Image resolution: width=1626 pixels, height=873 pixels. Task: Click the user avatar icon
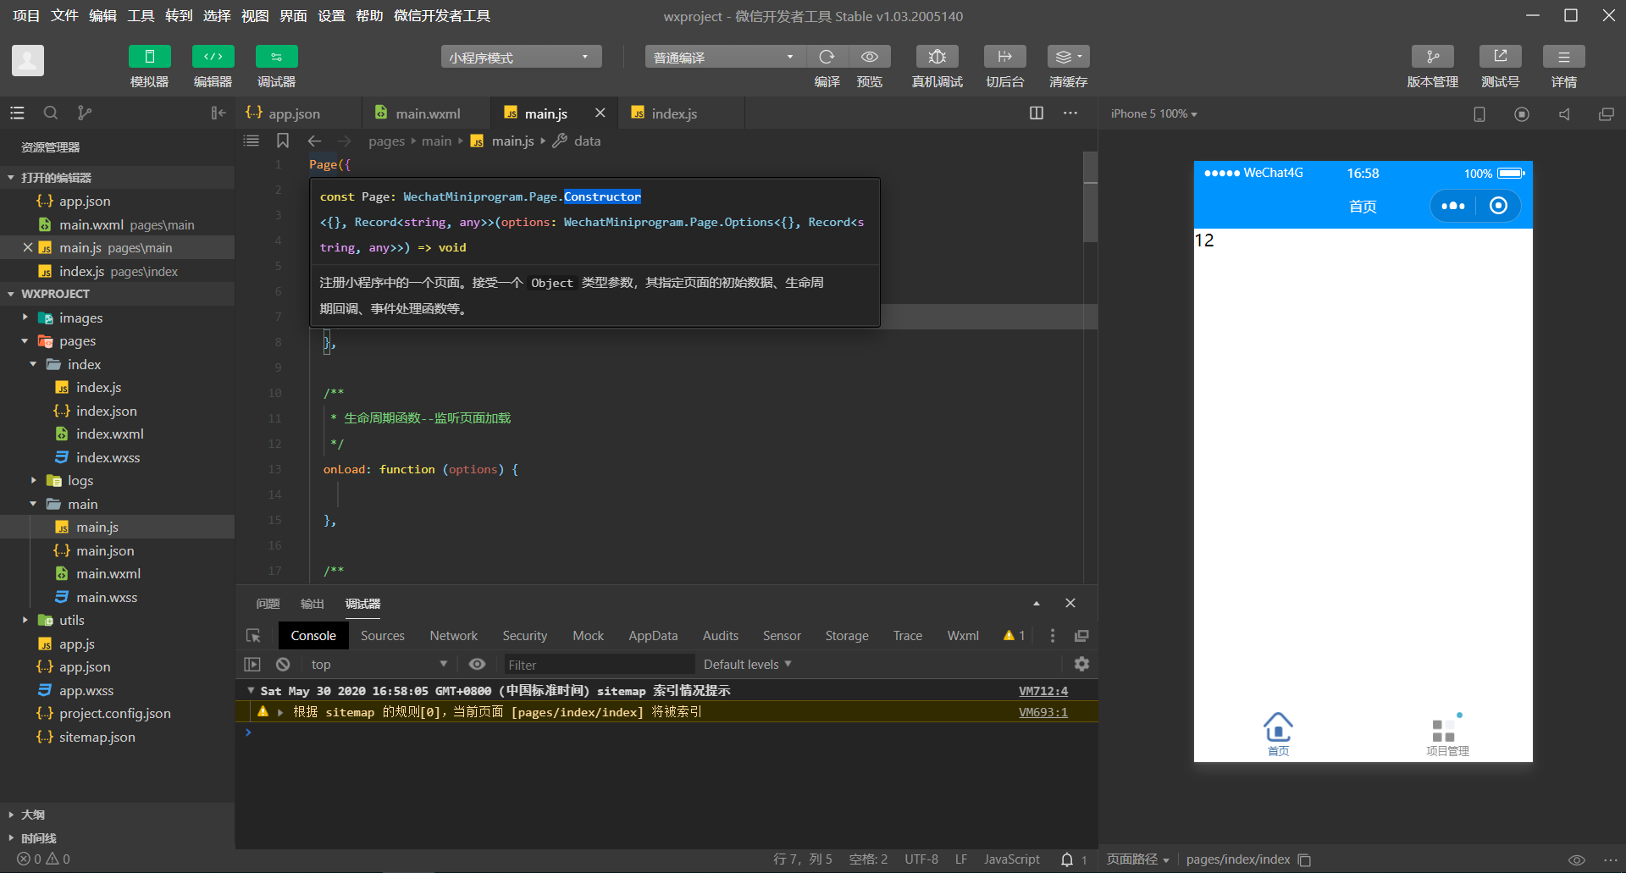click(x=28, y=60)
